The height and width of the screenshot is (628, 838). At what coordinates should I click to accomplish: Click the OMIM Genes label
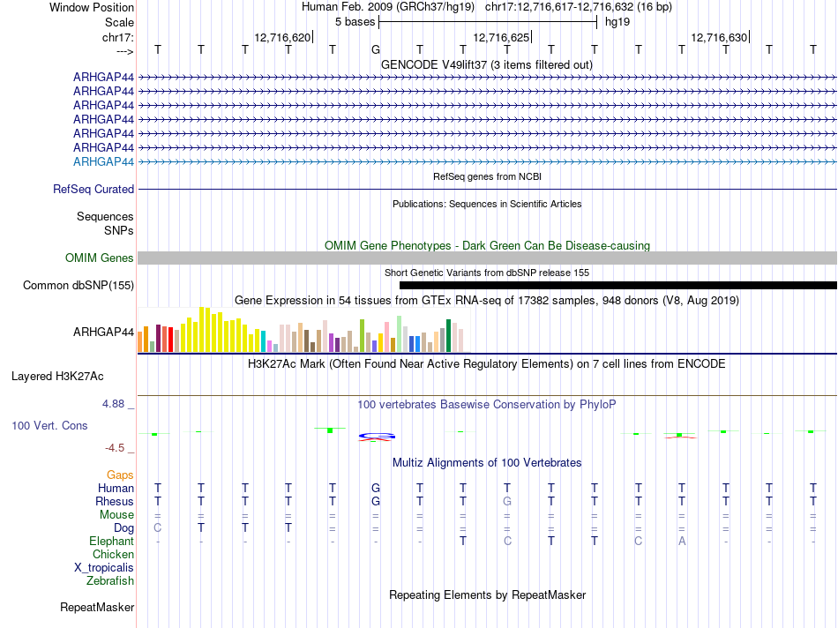click(100, 258)
